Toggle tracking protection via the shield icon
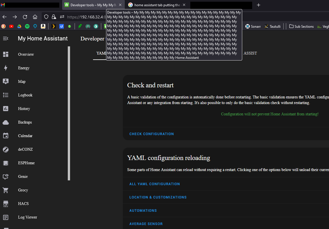Viewport: 329px width, 229px height. click(46, 17)
